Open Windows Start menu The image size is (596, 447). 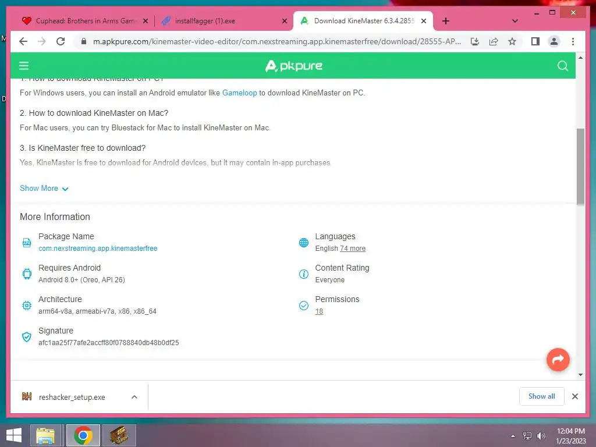(14, 435)
